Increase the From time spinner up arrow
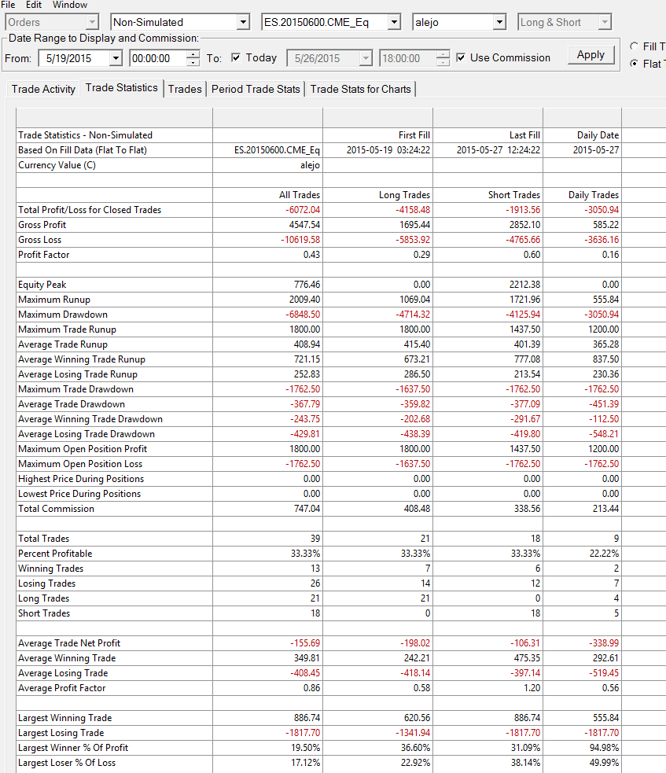666x773 pixels. (x=193, y=54)
